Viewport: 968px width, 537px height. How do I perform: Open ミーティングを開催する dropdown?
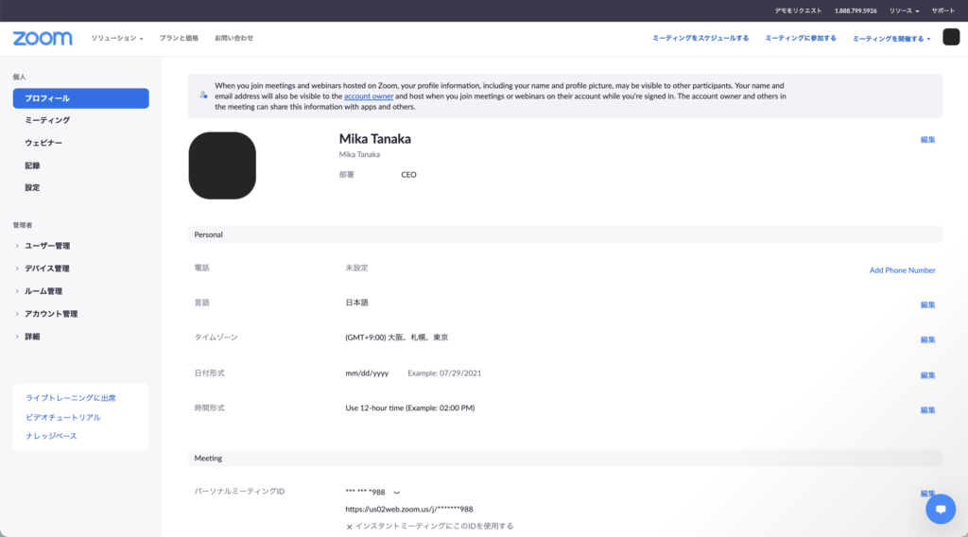891,39
